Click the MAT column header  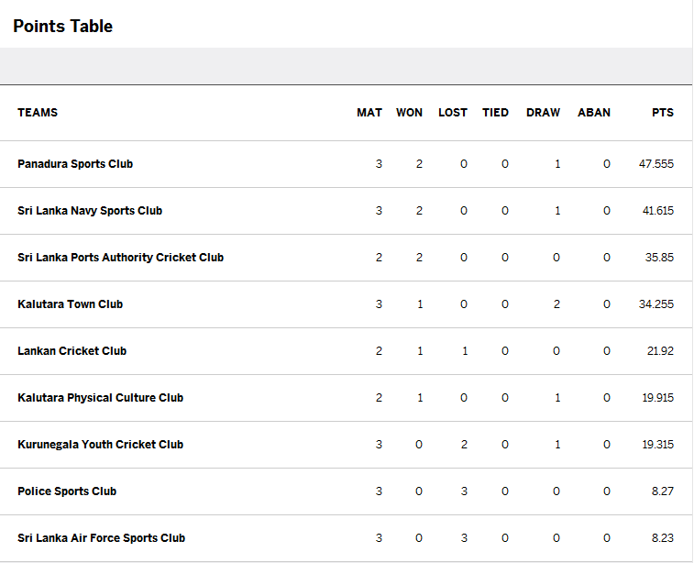pyautogui.click(x=369, y=113)
